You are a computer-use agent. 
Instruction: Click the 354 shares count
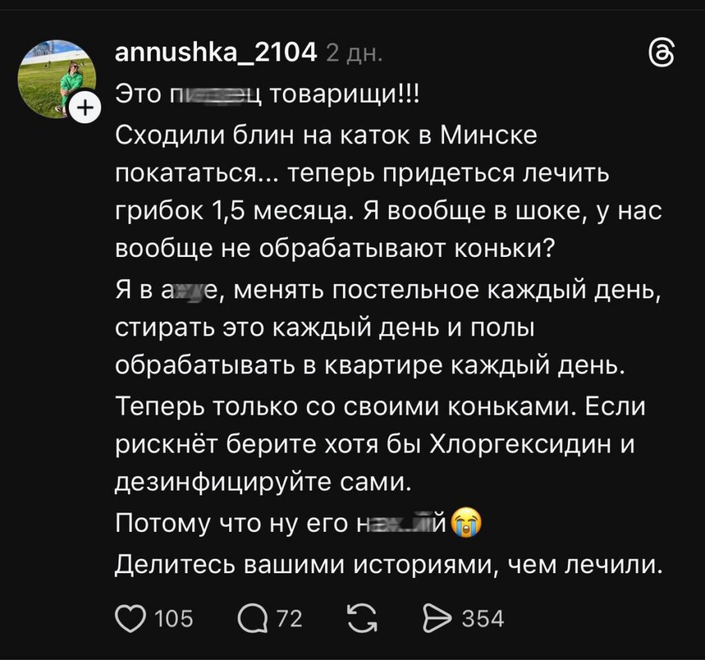[x=482, y=619]
